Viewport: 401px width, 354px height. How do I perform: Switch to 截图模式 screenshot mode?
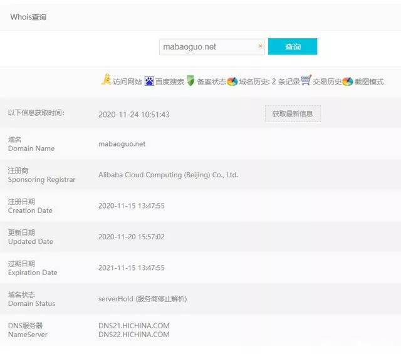pos(369,81)
